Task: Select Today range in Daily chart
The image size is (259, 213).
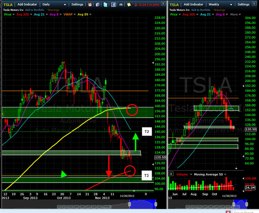Action: click(107, 207)
